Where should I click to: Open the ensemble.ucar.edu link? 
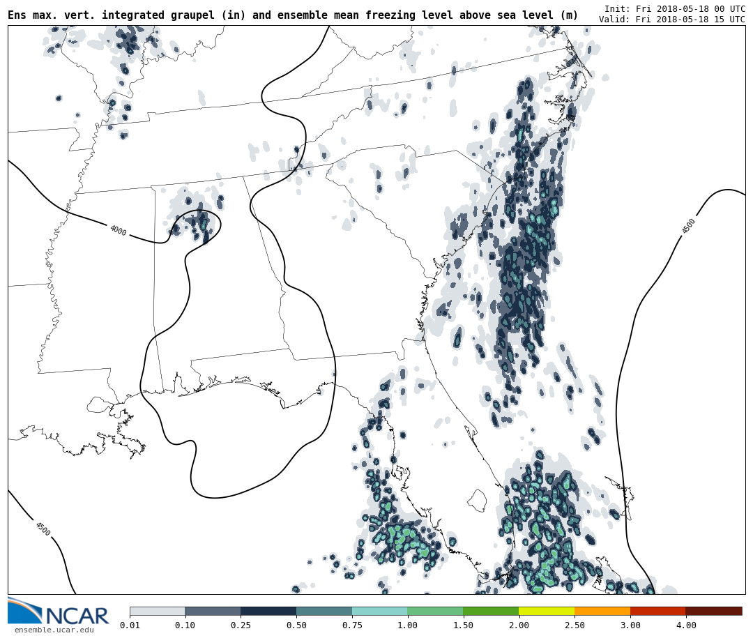click(54, 630)
